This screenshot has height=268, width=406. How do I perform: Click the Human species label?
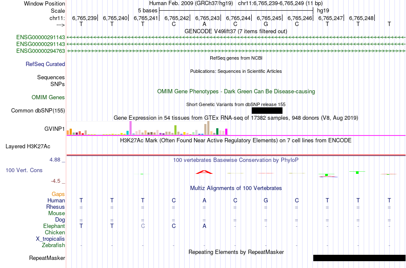point(56,200)
